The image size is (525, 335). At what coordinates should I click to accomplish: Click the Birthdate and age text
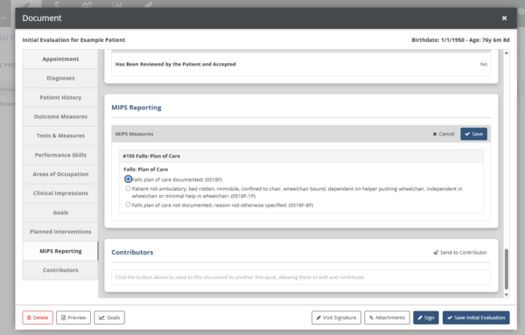[460, 40]
